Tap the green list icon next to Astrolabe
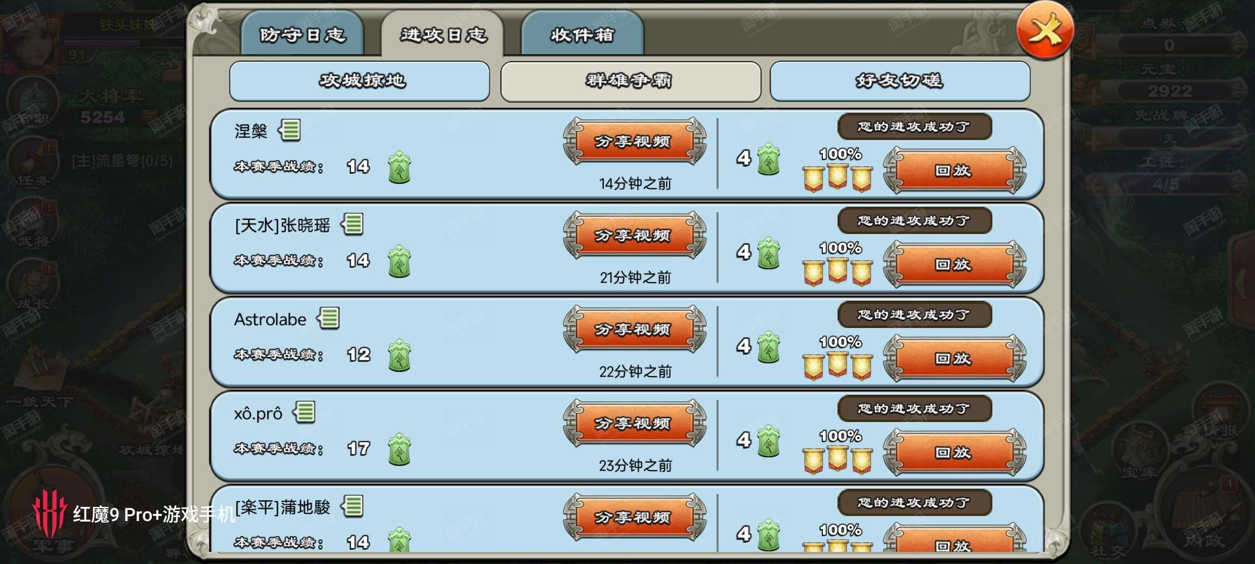1255x564 pixels. (x=328, y=318)
